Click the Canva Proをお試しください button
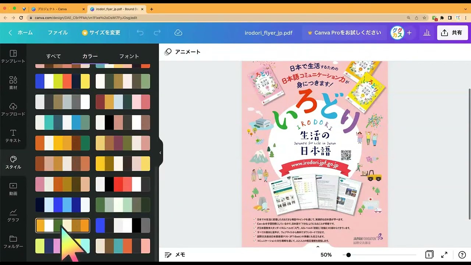 (344, 33)
